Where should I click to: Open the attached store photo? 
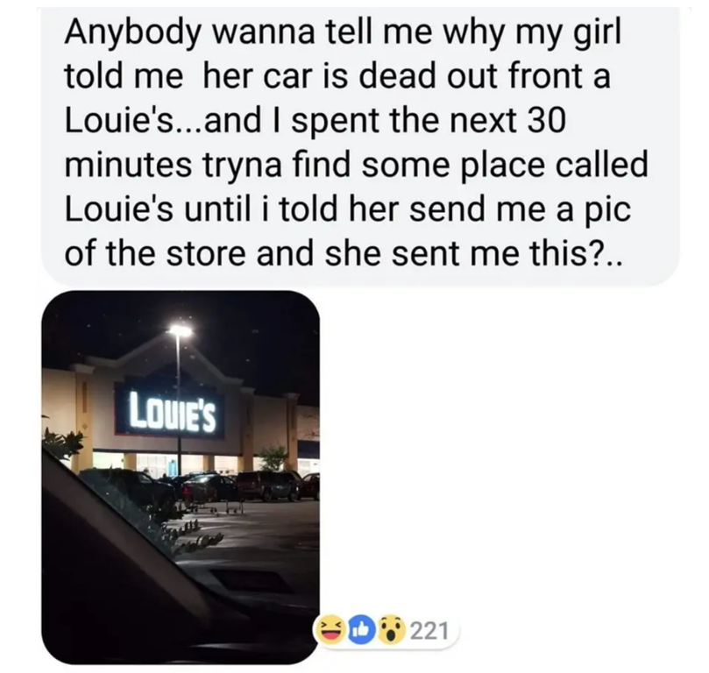[180, 478]
